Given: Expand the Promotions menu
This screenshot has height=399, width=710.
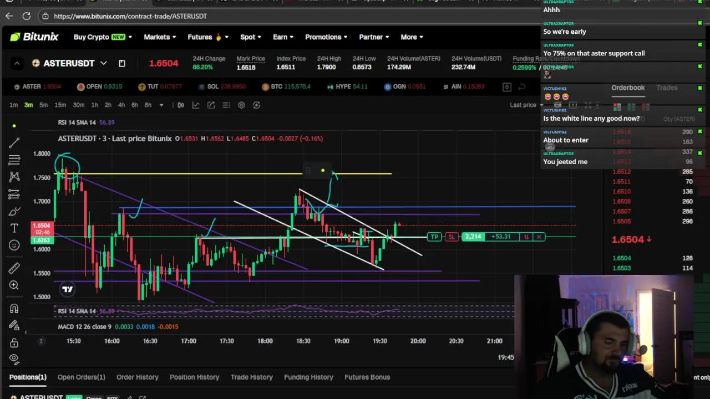Looking at the screenshot, I should coord(326,37).
